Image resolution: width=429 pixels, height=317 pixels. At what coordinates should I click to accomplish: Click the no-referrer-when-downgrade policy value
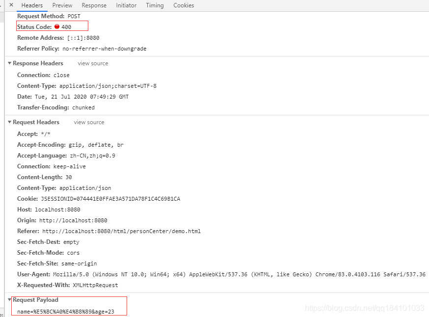104,49
